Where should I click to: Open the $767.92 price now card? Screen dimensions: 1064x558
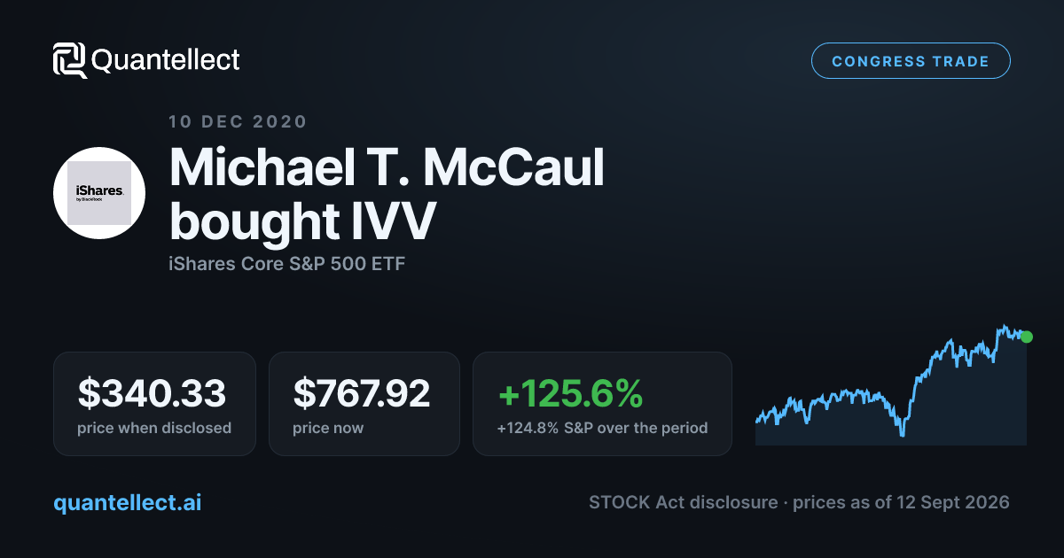click(x=364, y=404)
